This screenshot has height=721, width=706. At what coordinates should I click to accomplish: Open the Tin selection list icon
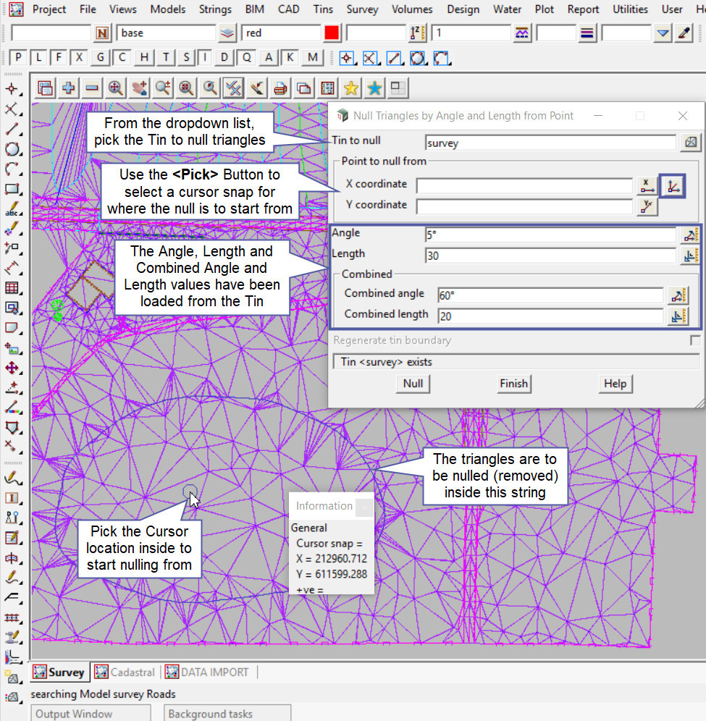(x=690, y=143)
